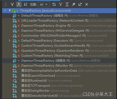Show class hierarchy toolbar icon

6,4
